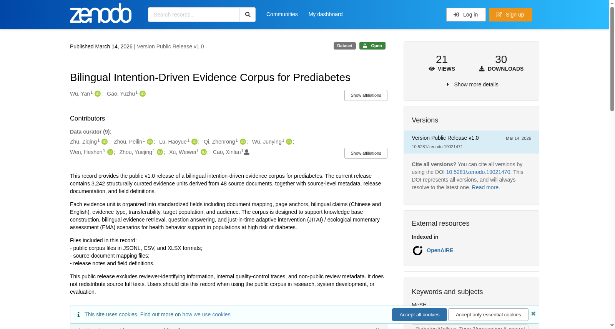Open Wu, Yan's ORCID icon
The width and height of the screenshot is (615, 329).
pyautogui.click(x=98, y=94)
